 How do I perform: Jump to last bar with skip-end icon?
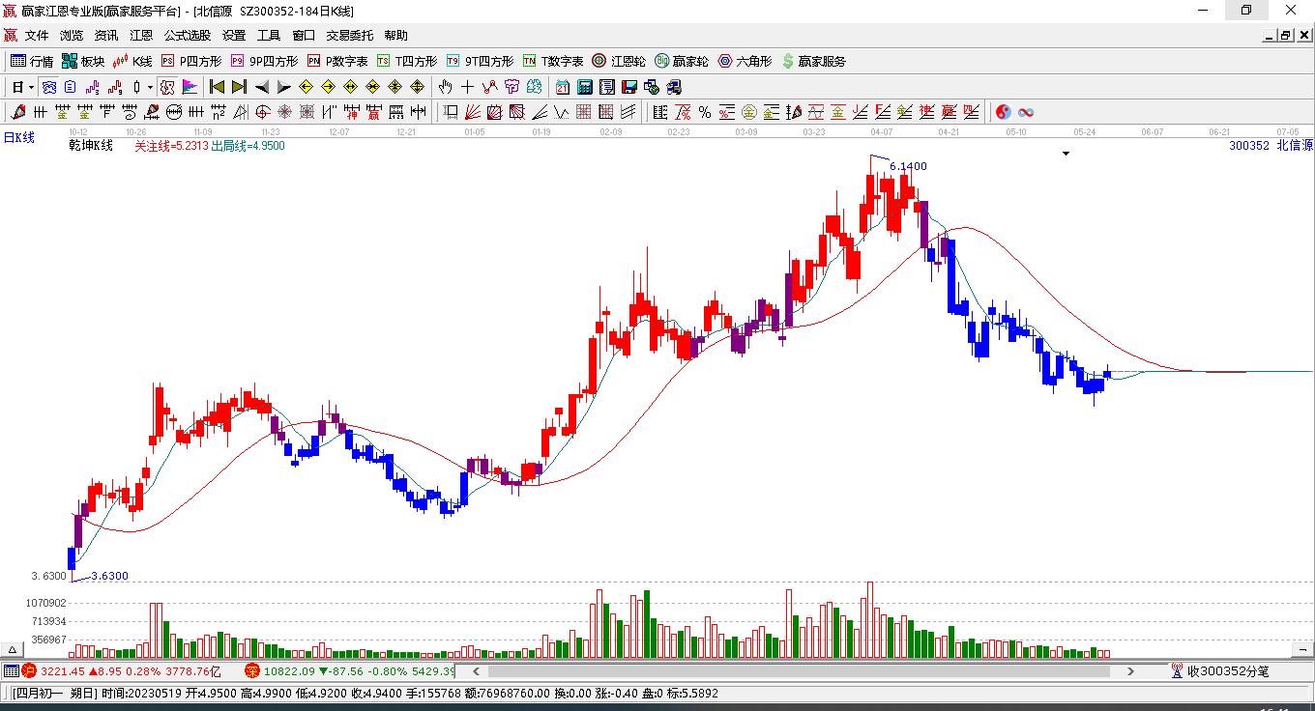click(x=239, y=87)
